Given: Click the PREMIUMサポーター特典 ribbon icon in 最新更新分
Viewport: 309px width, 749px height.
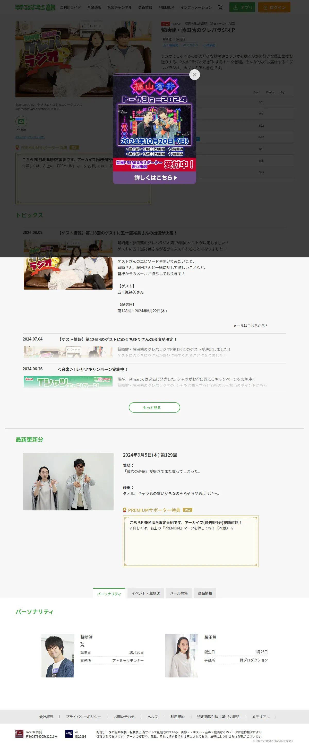Looking at the screenshot, I should [125, 510].
